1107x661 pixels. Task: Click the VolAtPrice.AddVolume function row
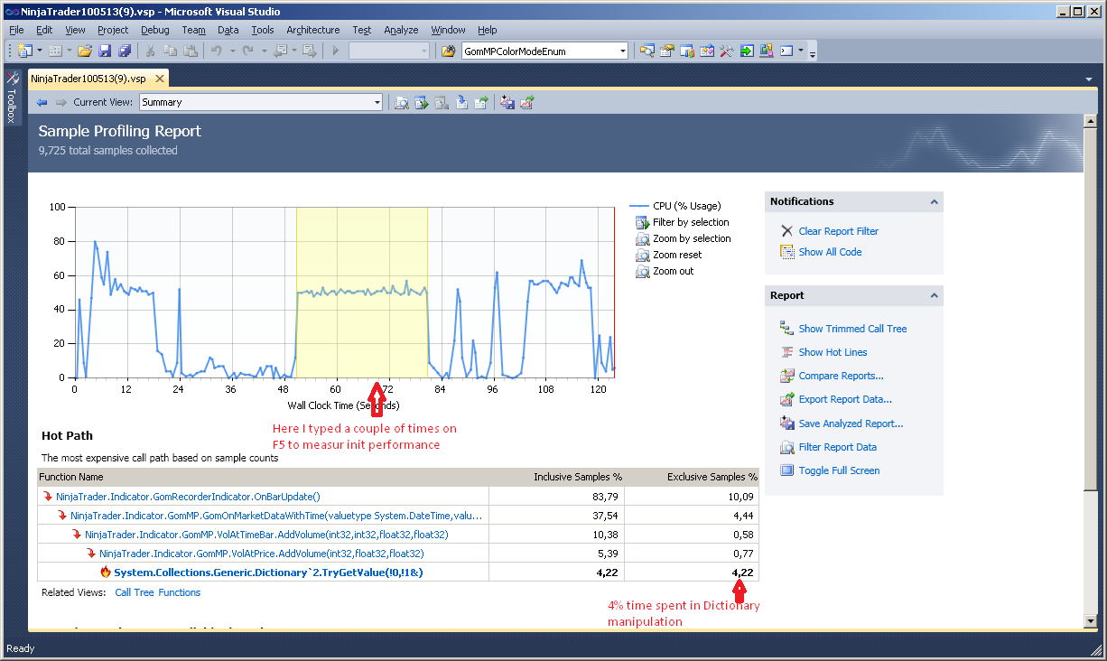pyautogui.click(x=398, y=553)
